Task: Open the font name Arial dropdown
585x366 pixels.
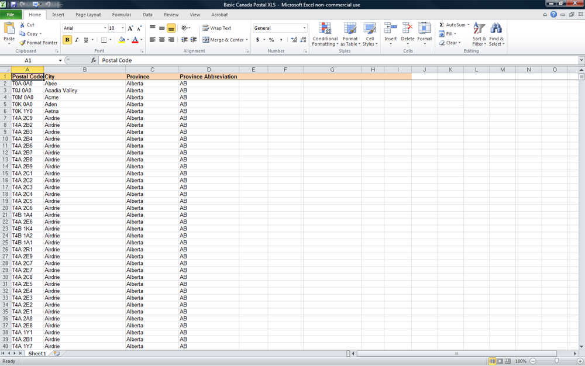Action: click(105, 28)
